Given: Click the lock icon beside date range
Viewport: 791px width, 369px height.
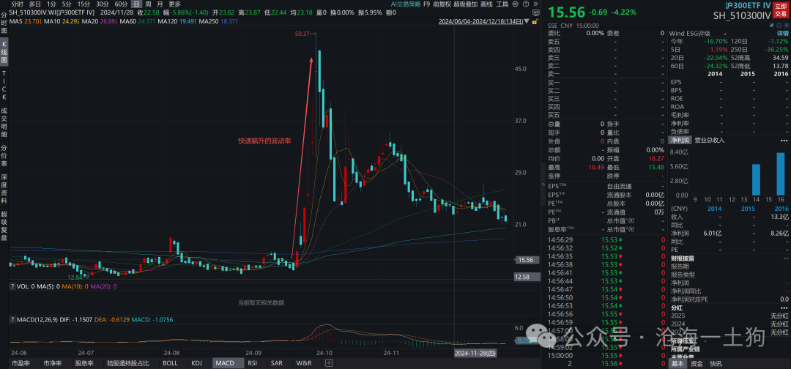Looking at the screenshot, I should pos(537,22).
